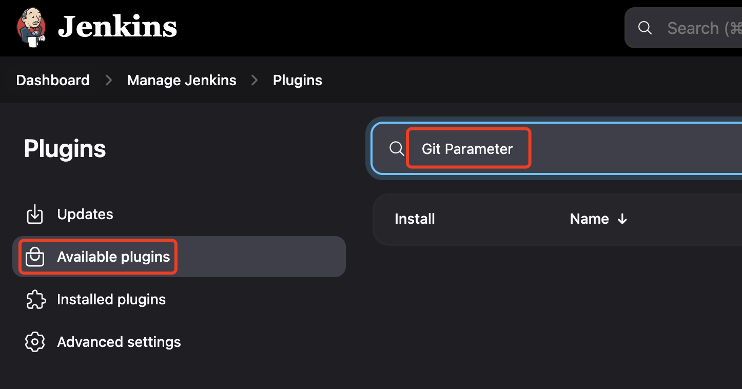Image resolution: width=742 pixels, height=389 pixels.
Task: Click the magnifier icon beside Git Parameter
Action: tap(397, 149)
